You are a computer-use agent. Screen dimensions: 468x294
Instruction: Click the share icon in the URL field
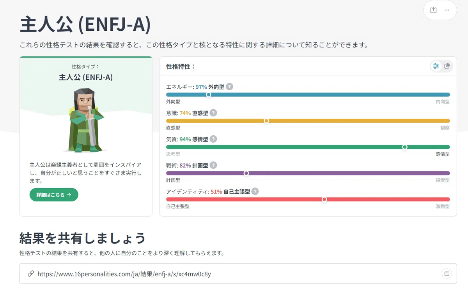tap(447, 273)
